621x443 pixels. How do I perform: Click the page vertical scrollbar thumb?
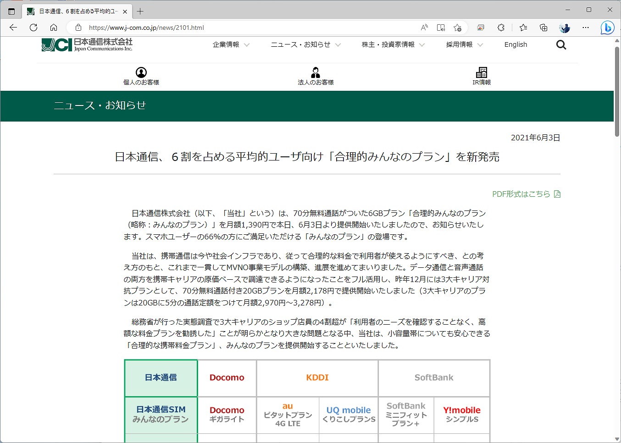coord(617,91)
